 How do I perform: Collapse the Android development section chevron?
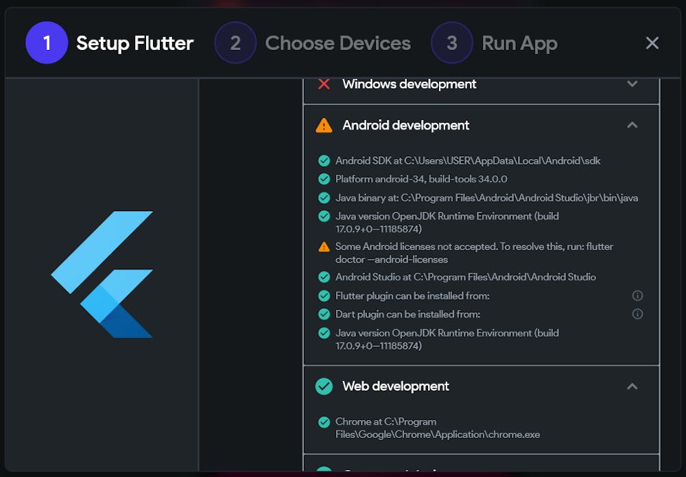click(632, 125)
